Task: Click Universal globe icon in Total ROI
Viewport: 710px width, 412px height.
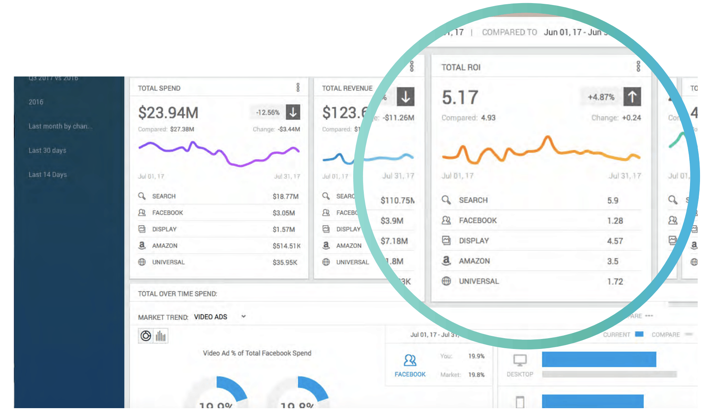Action: (446, 281)
